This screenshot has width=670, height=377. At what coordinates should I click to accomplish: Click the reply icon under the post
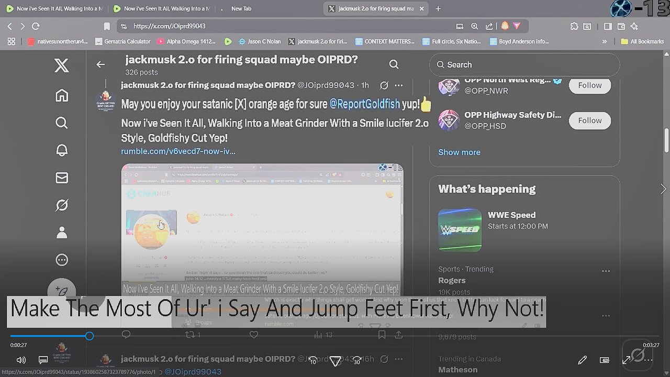[126, 335]
